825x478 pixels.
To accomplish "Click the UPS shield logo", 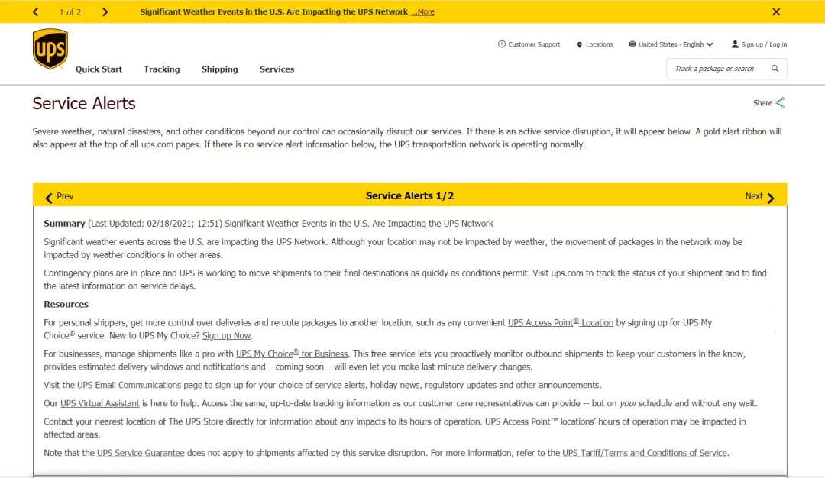I will pyautogui.click(x=50, y=49).
